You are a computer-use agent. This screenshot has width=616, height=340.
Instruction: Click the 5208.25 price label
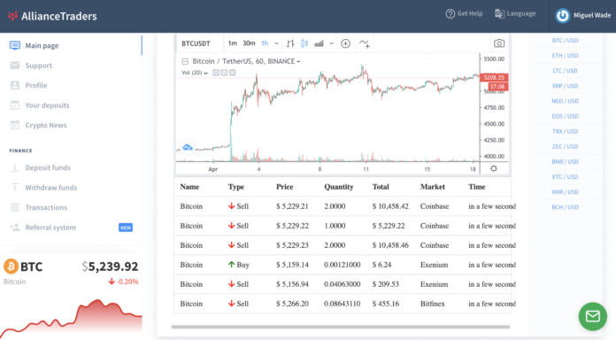[494, 77]
